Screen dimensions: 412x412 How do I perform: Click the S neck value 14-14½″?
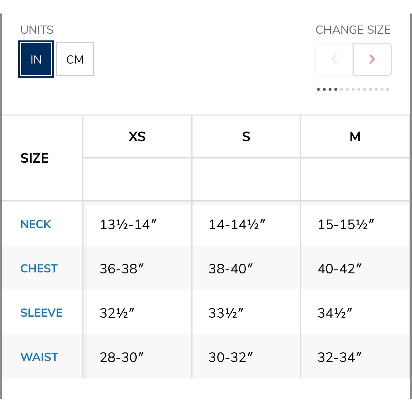tap(237, 225)
